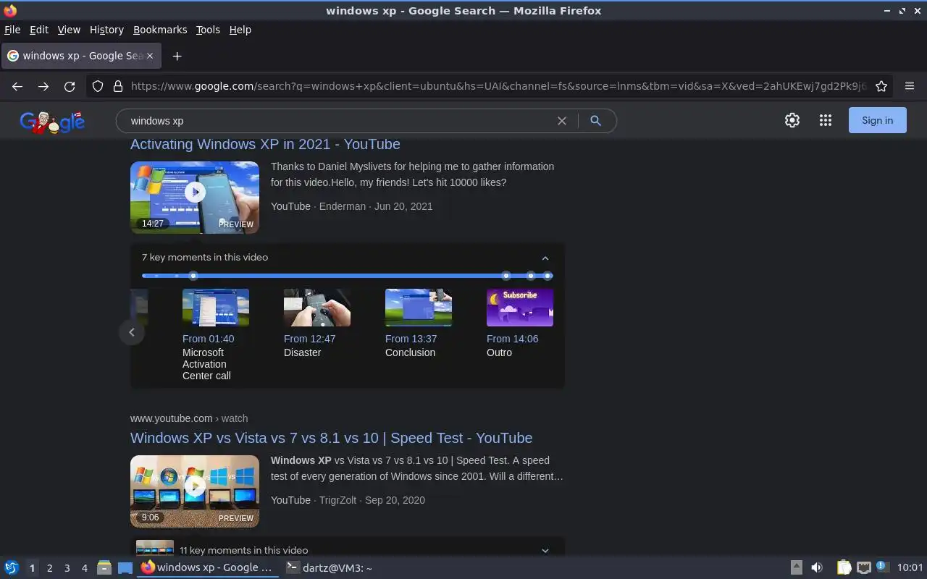Screen dimensions: 927x579
Task: Play the Speed Test video thumbnail
Action: (x=195, y=491)
